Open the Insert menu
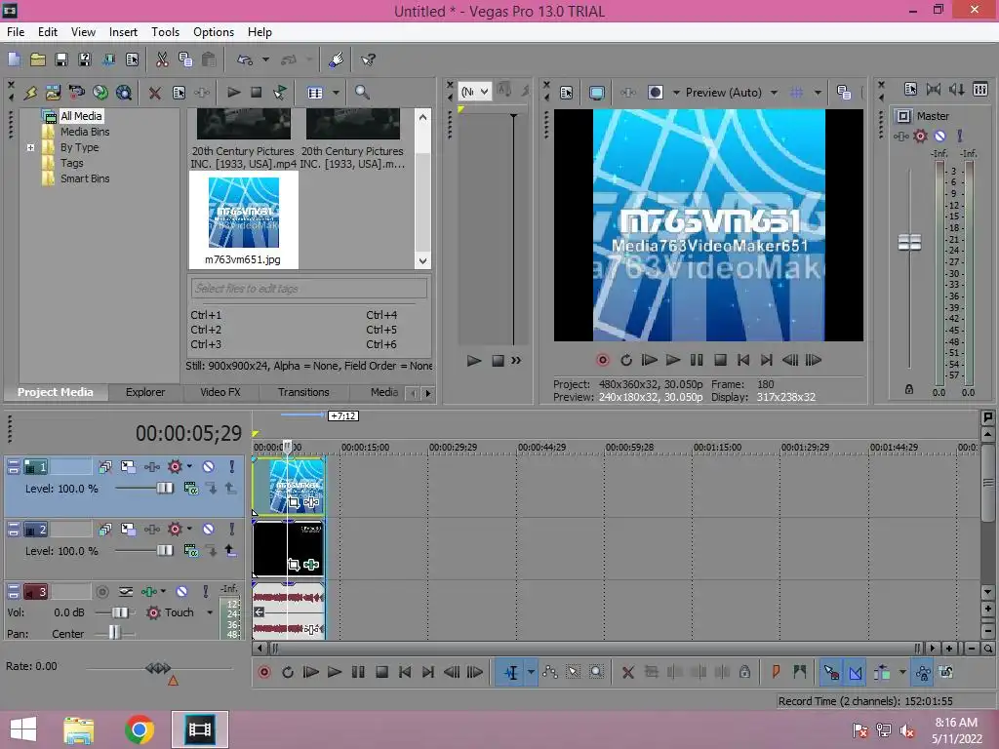The width and height of the screenshot is (999, 749). [x=123, y=32]
